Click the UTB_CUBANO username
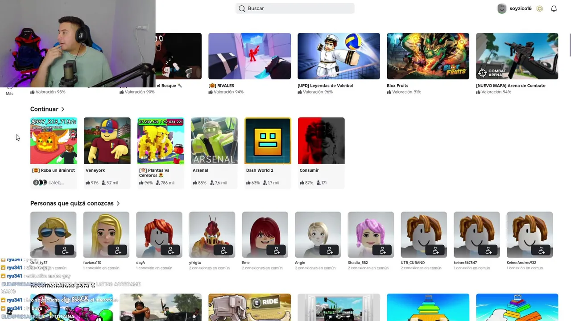 pyautogui.click(x=413, y=263)
